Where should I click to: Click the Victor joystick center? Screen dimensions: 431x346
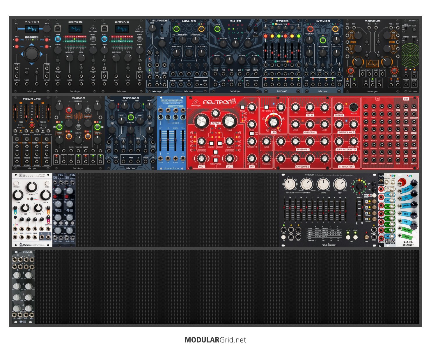31,54
